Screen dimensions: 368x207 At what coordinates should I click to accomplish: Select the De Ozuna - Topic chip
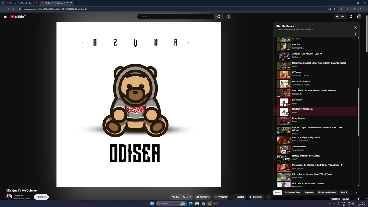tap(292, 193)
